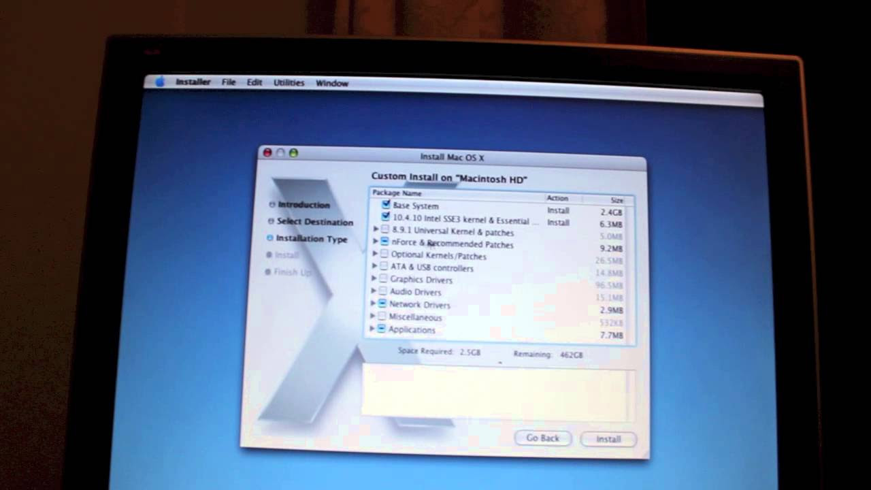871x490 pixels.
Task: Check ATA & USB controllers checkbox
Action: click(384, 266)
